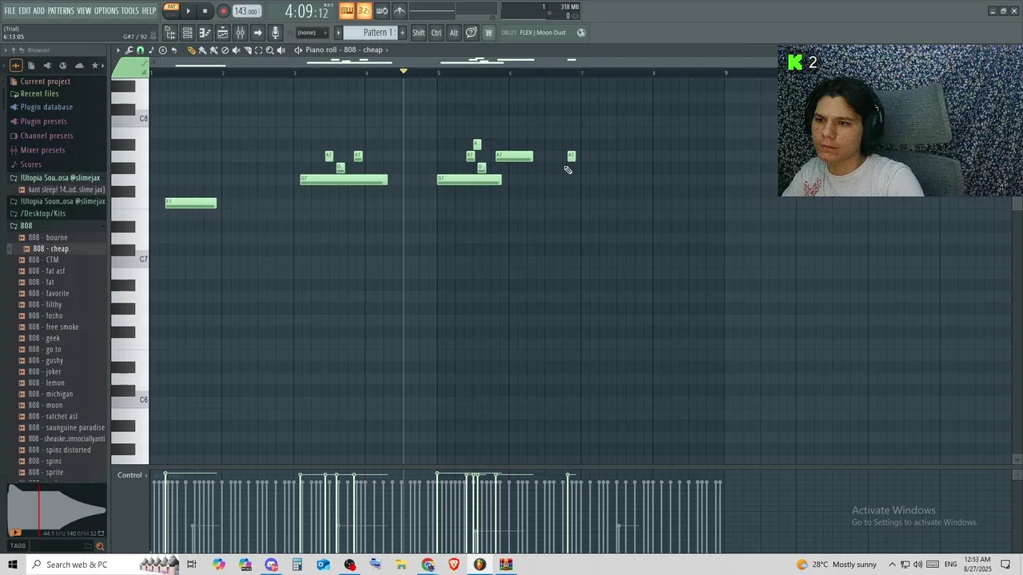Select browser plugins tab icon

coord(47,65)
